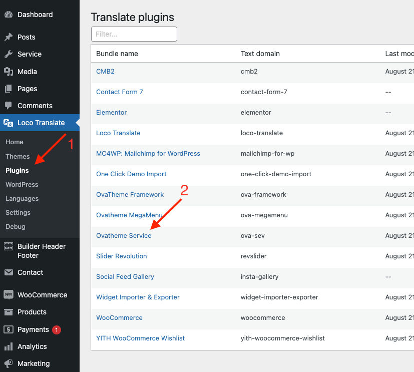Viewport: 414px width, 372px height.
Task: Open the Ovatheme Service bundle
Action: [124, 236]
